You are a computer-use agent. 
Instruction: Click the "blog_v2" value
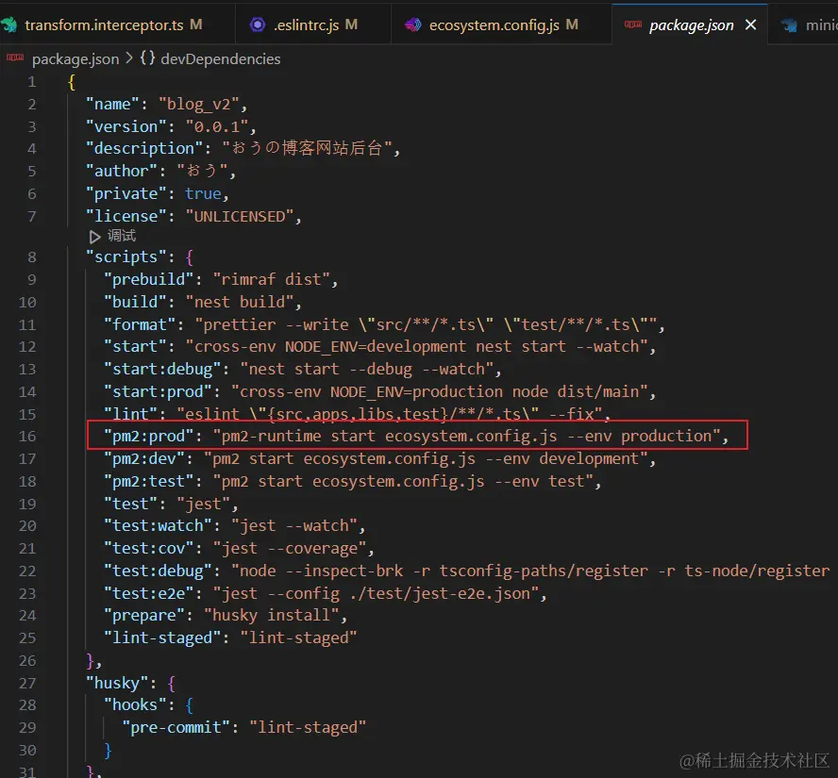(199, 104)
